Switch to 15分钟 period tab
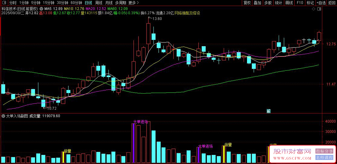This screenshot has width=337, height=164. [x=48, y=3]
